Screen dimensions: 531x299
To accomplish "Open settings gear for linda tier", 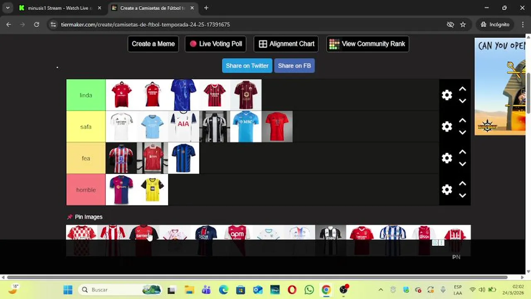I will (x=447, y=95).
